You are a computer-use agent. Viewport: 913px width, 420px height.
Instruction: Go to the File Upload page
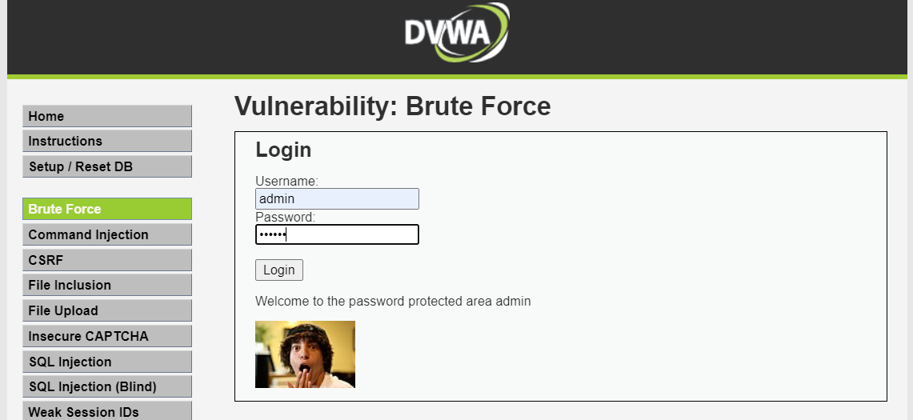point(107,310)
